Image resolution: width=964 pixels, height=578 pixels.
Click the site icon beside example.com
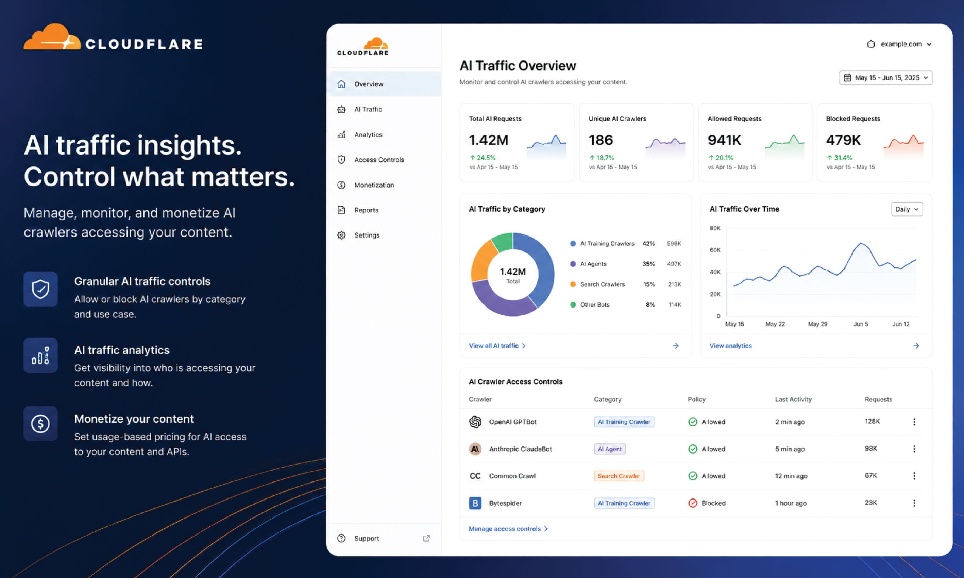(x=871, y=44)
